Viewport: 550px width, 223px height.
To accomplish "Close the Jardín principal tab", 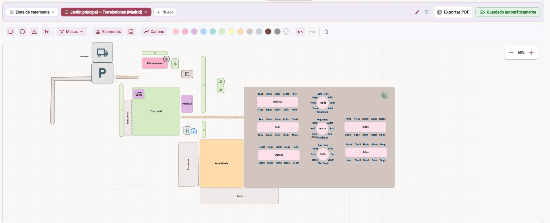I will coord(146,12).
